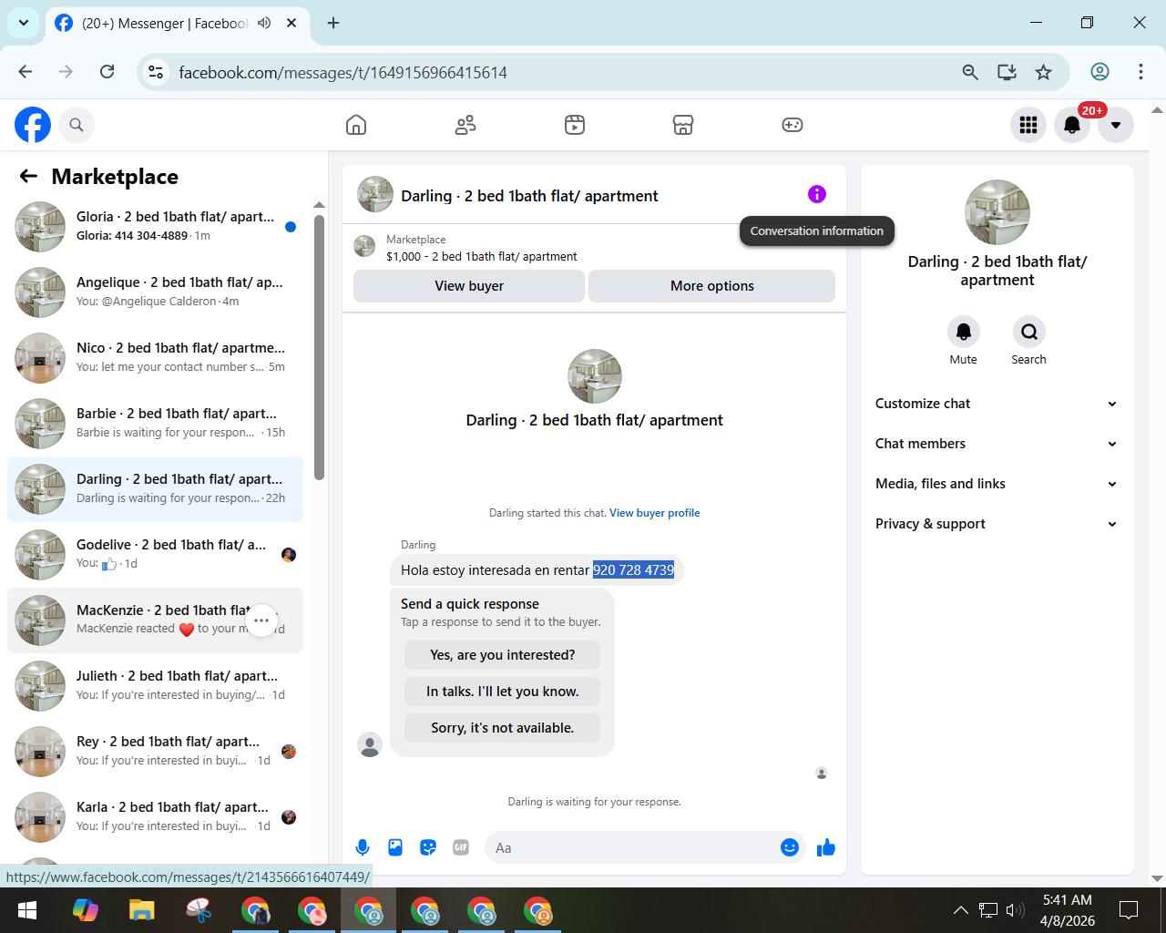
Task: Open the taskbar notification center icon
Action: point(1129,910)
